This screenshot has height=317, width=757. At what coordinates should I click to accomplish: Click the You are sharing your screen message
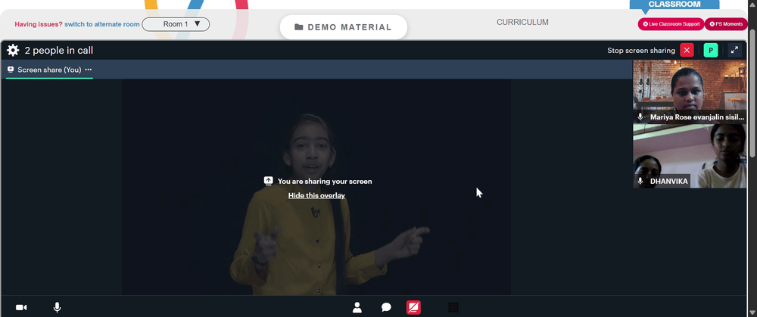click(325, 182)
